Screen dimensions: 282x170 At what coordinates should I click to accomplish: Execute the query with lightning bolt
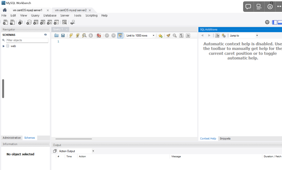coord(71,36)
